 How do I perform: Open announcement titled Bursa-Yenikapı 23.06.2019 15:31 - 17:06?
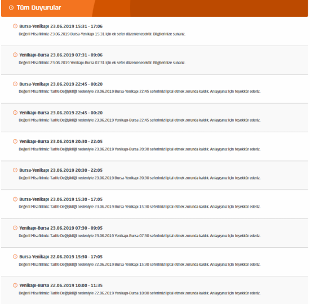click(x=61, y=26)
